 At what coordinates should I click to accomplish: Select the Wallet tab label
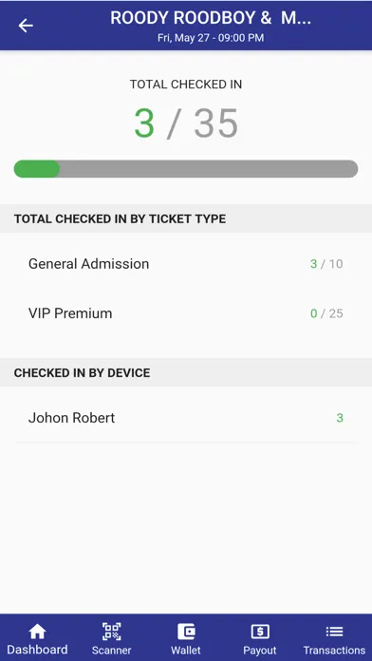click(186, 650)
